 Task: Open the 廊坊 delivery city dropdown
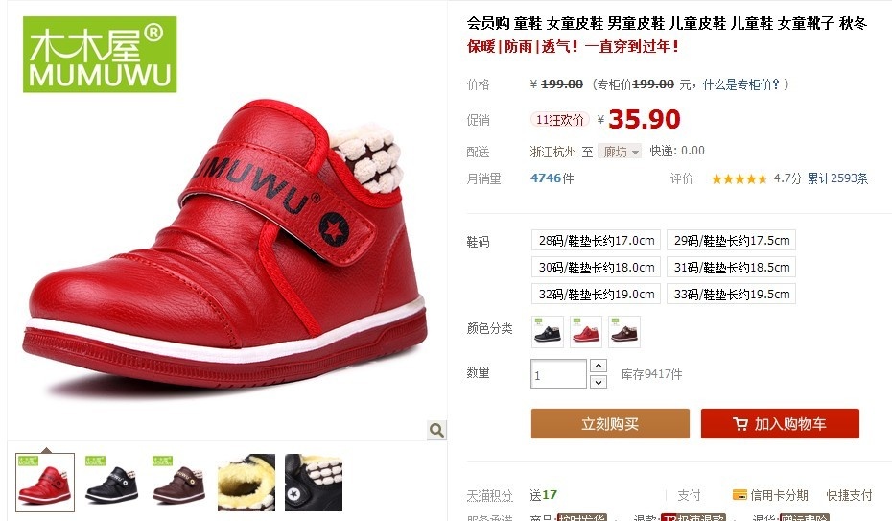(x=620, y=152)
